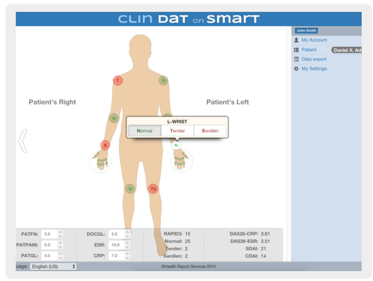The image size is (373, 281).
Task: Click the CDAI score 14
Action: point(263,256)
